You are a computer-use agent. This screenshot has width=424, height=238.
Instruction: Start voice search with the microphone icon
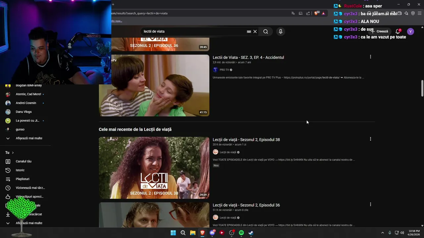point(281,31)
